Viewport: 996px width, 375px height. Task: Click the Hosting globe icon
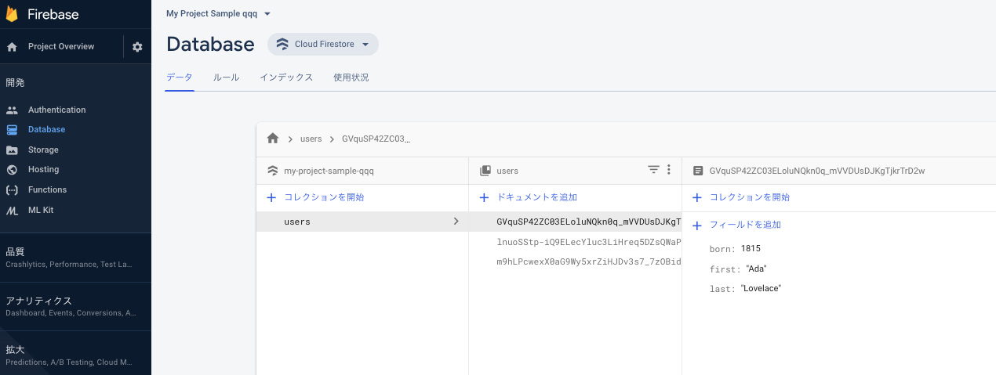pos(12,170)
